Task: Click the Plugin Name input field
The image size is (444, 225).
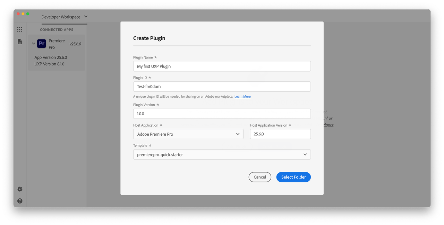Action: (222, 66)
